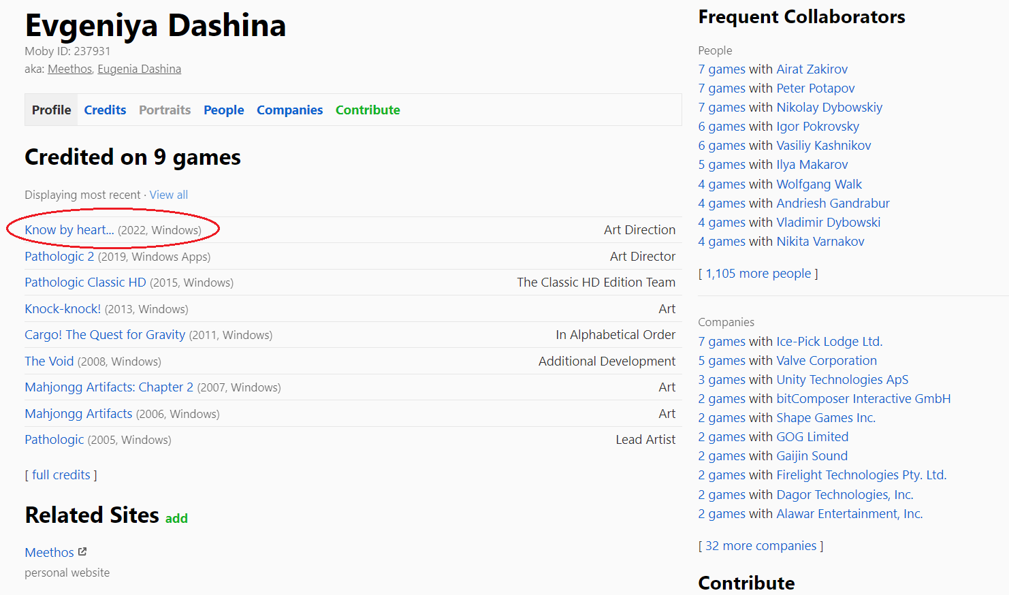Open bitComposer Interactive GmbH link

[863, 399]
